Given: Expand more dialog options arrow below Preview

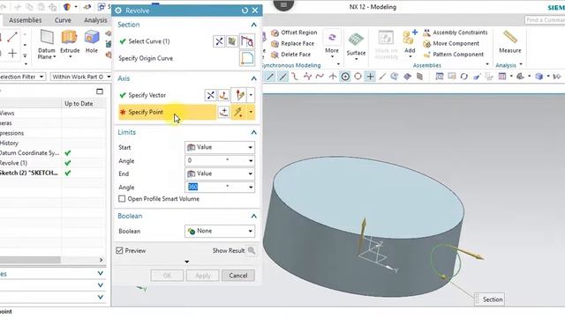Looking at the screenshot, I should point(186,262).
